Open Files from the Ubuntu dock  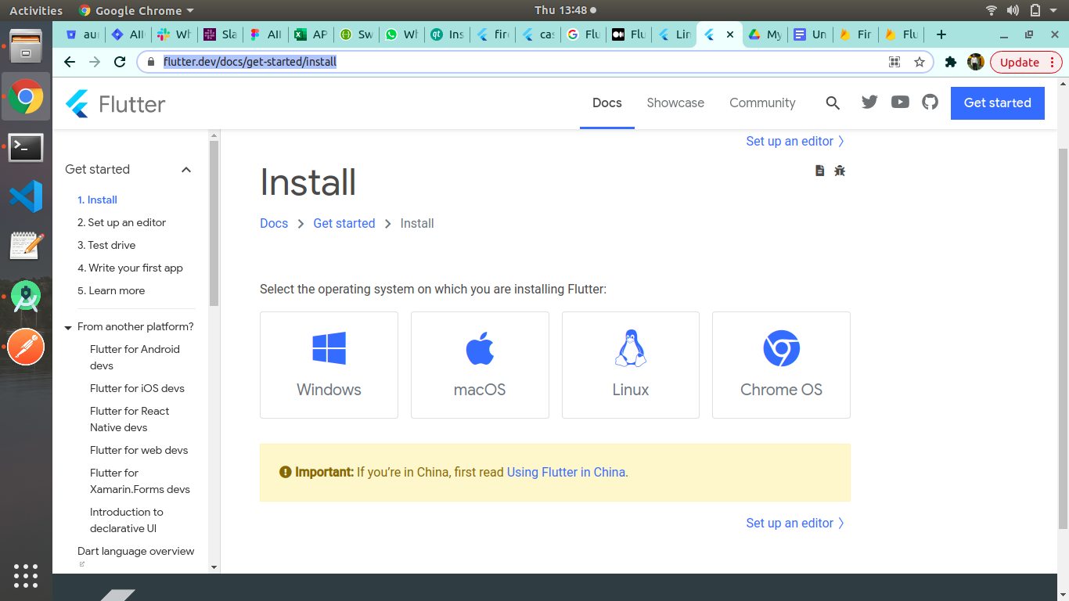tap(26, 46)
